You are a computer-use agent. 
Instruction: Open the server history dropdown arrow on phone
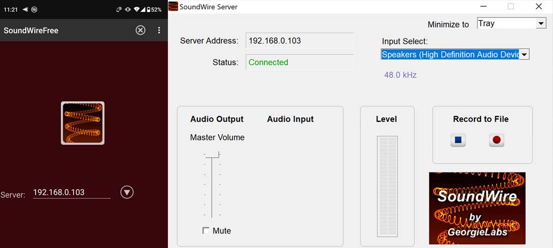[x=127, y=192]
